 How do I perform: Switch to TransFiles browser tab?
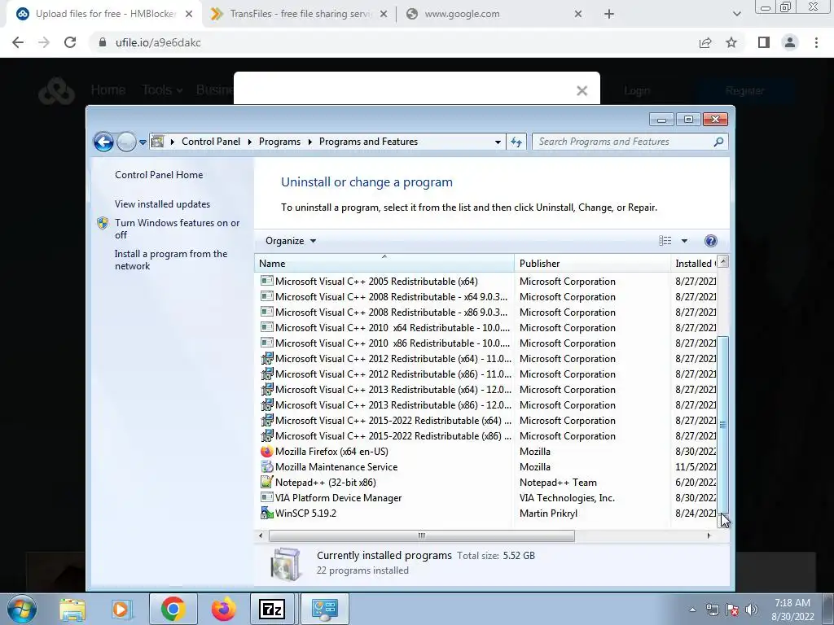[300, 14]
